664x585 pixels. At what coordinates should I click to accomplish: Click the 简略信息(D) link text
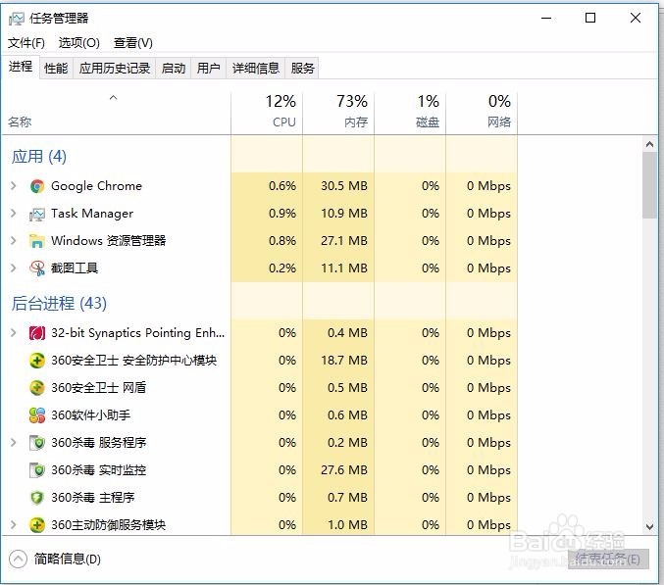pyautogui.click(x=68, y=560)
